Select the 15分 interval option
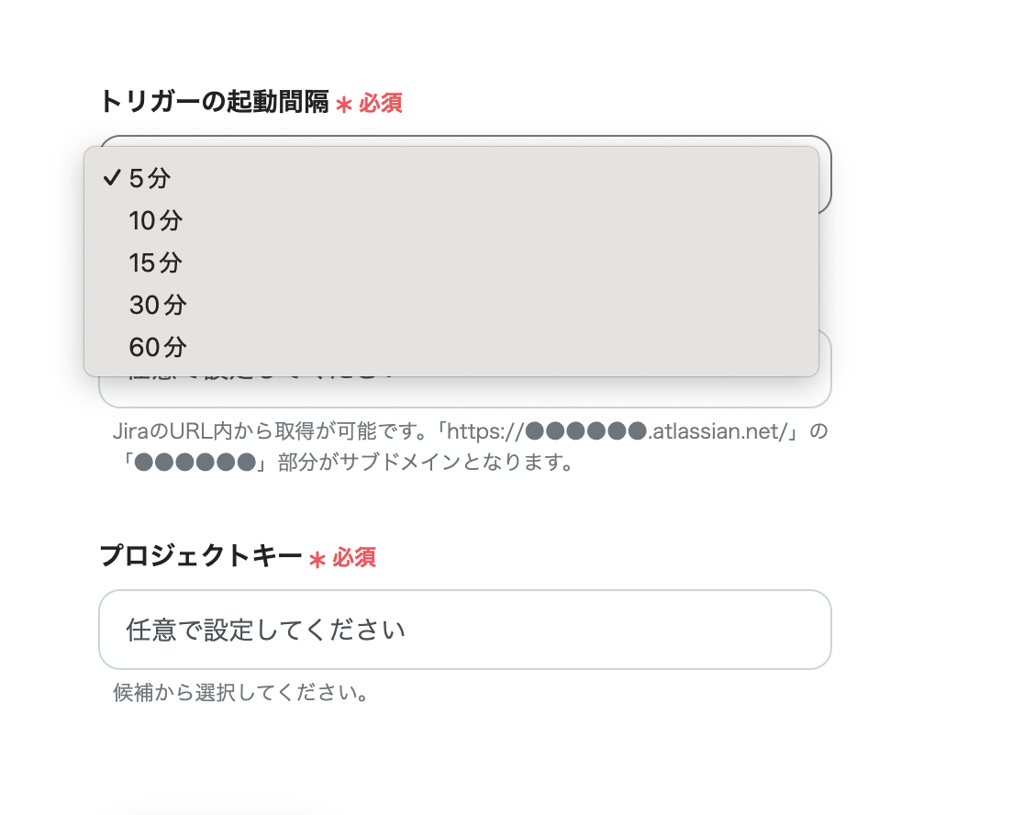The image size is (1024, 815). (156, 262)
